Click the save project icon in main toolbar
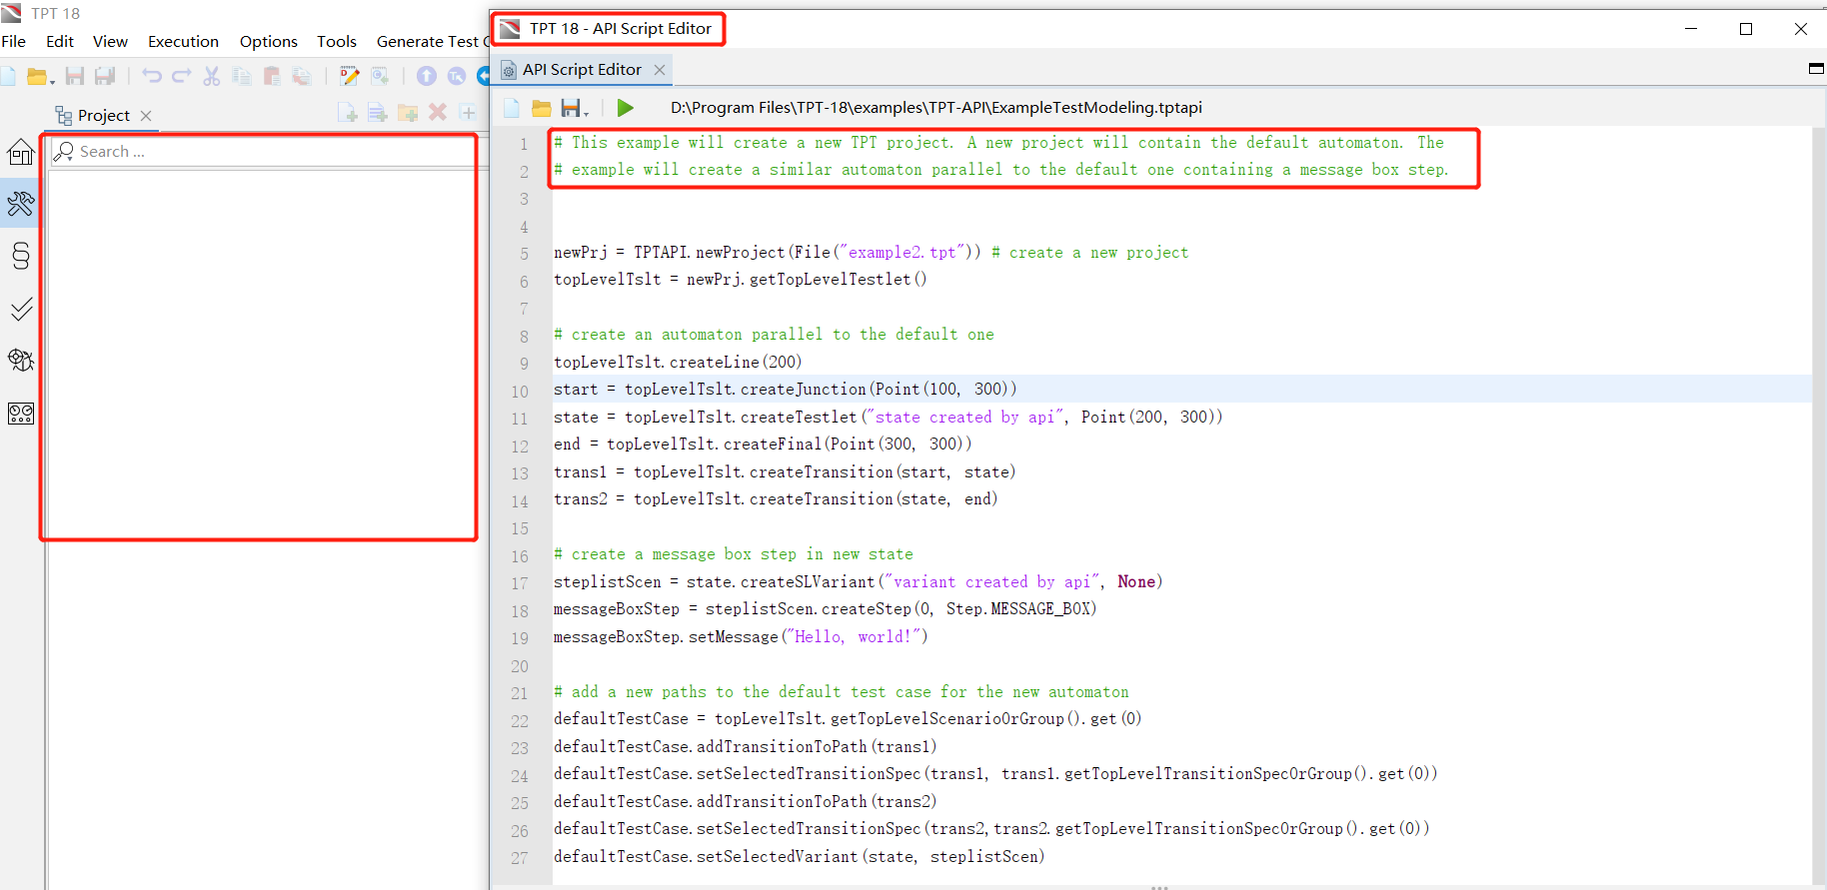The image size is (1827, 890). click(75, 76)
